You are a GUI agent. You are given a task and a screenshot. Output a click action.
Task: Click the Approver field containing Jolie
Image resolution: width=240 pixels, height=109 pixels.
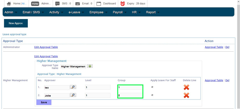pos(57,96)
